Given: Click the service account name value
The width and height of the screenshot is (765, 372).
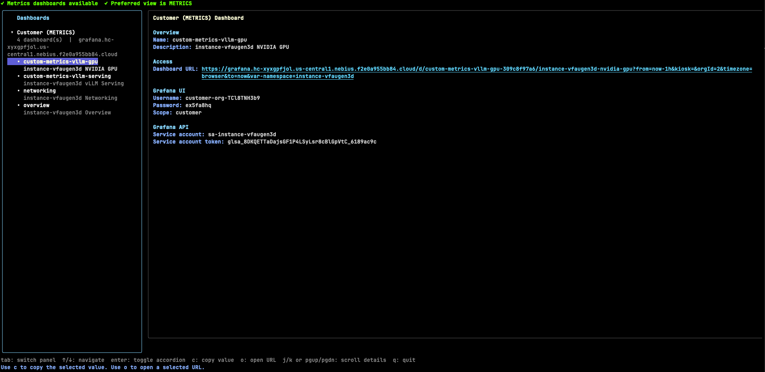Looking at the screenshot, I should tap(242, 134).
